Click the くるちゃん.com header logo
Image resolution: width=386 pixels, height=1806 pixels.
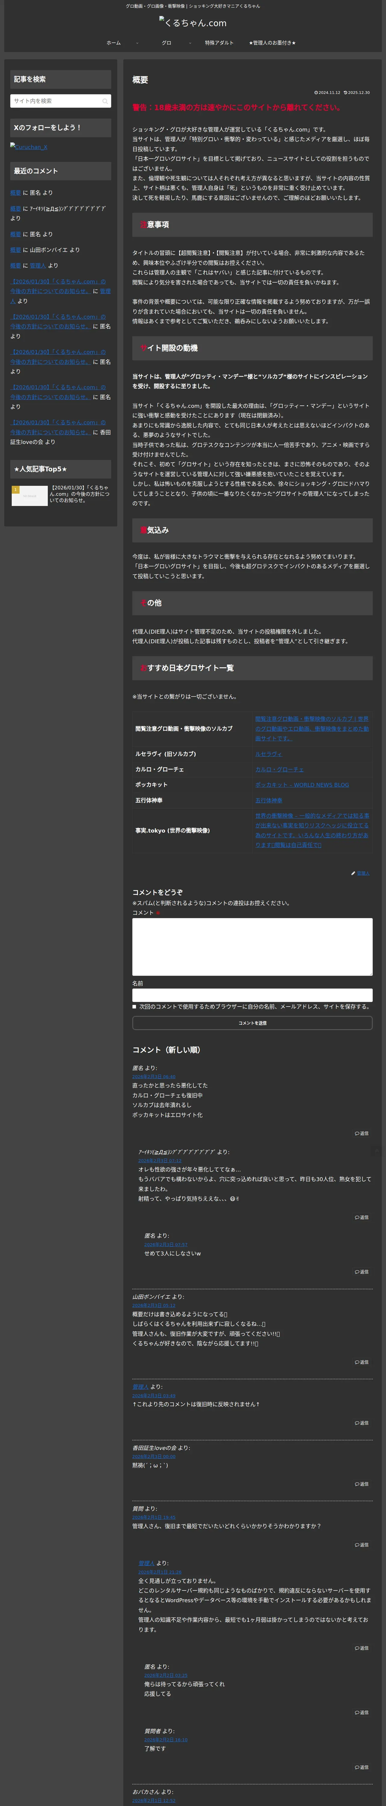click(193, 23)
